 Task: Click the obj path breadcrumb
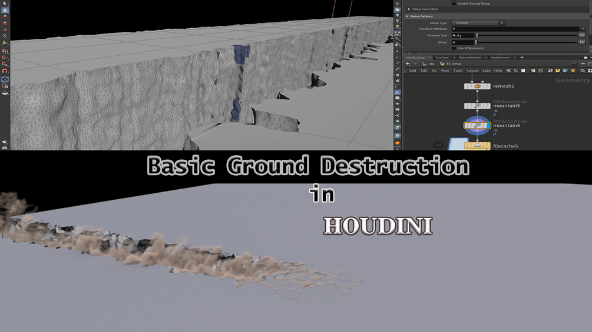428,63
